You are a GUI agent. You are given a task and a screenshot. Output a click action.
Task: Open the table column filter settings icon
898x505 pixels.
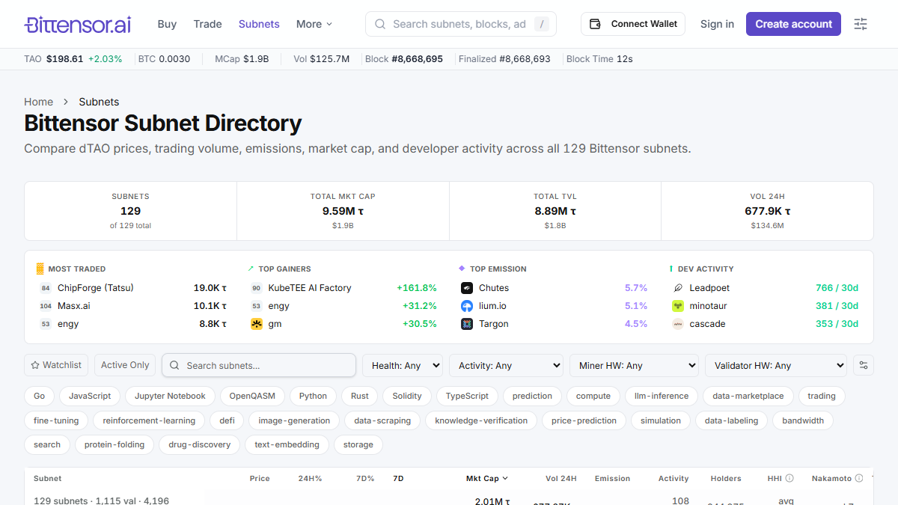(864, 365)
